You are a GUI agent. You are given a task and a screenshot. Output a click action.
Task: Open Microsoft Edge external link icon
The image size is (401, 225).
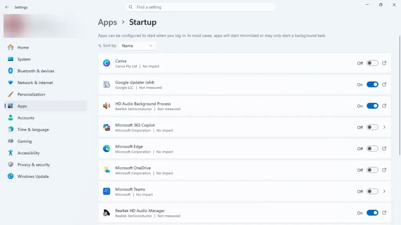click(x=384, y=148)
